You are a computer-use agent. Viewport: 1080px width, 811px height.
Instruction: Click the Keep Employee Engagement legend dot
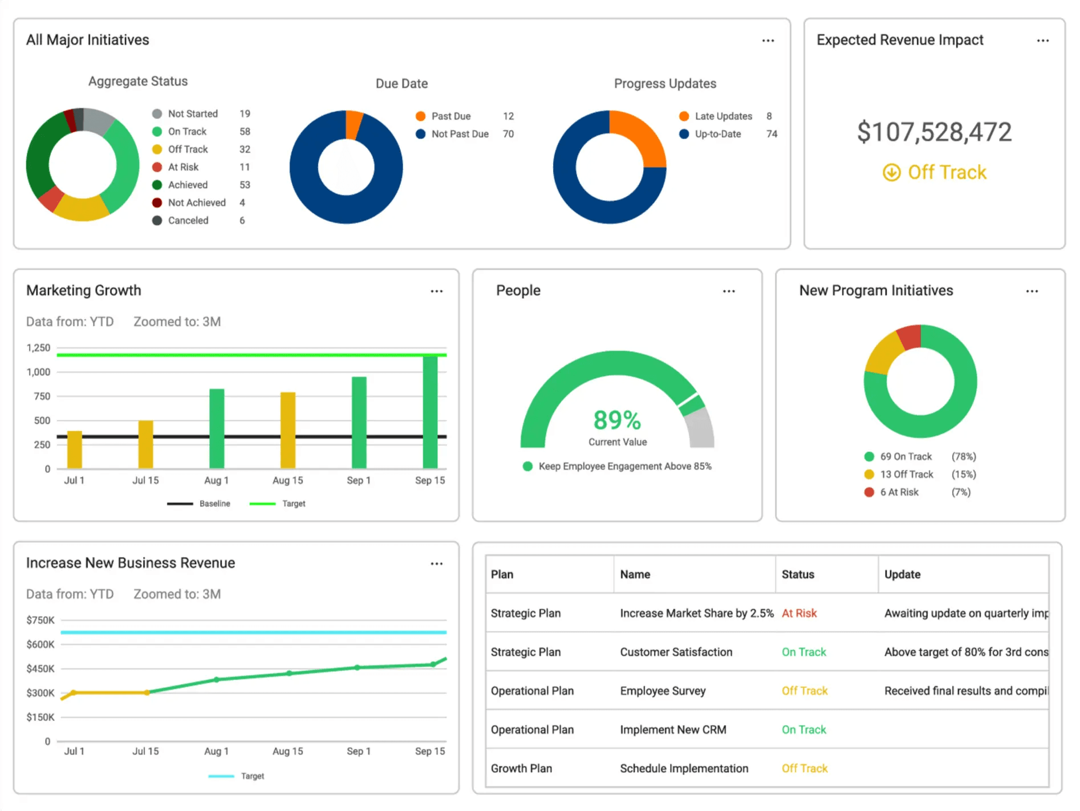tap(527, 466)
